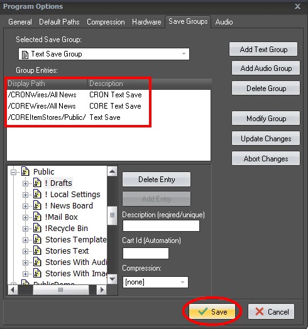Click the tree's horizontal scrollbar thumb
Viewport: 308px width, 329px height.
pos(61,290)
